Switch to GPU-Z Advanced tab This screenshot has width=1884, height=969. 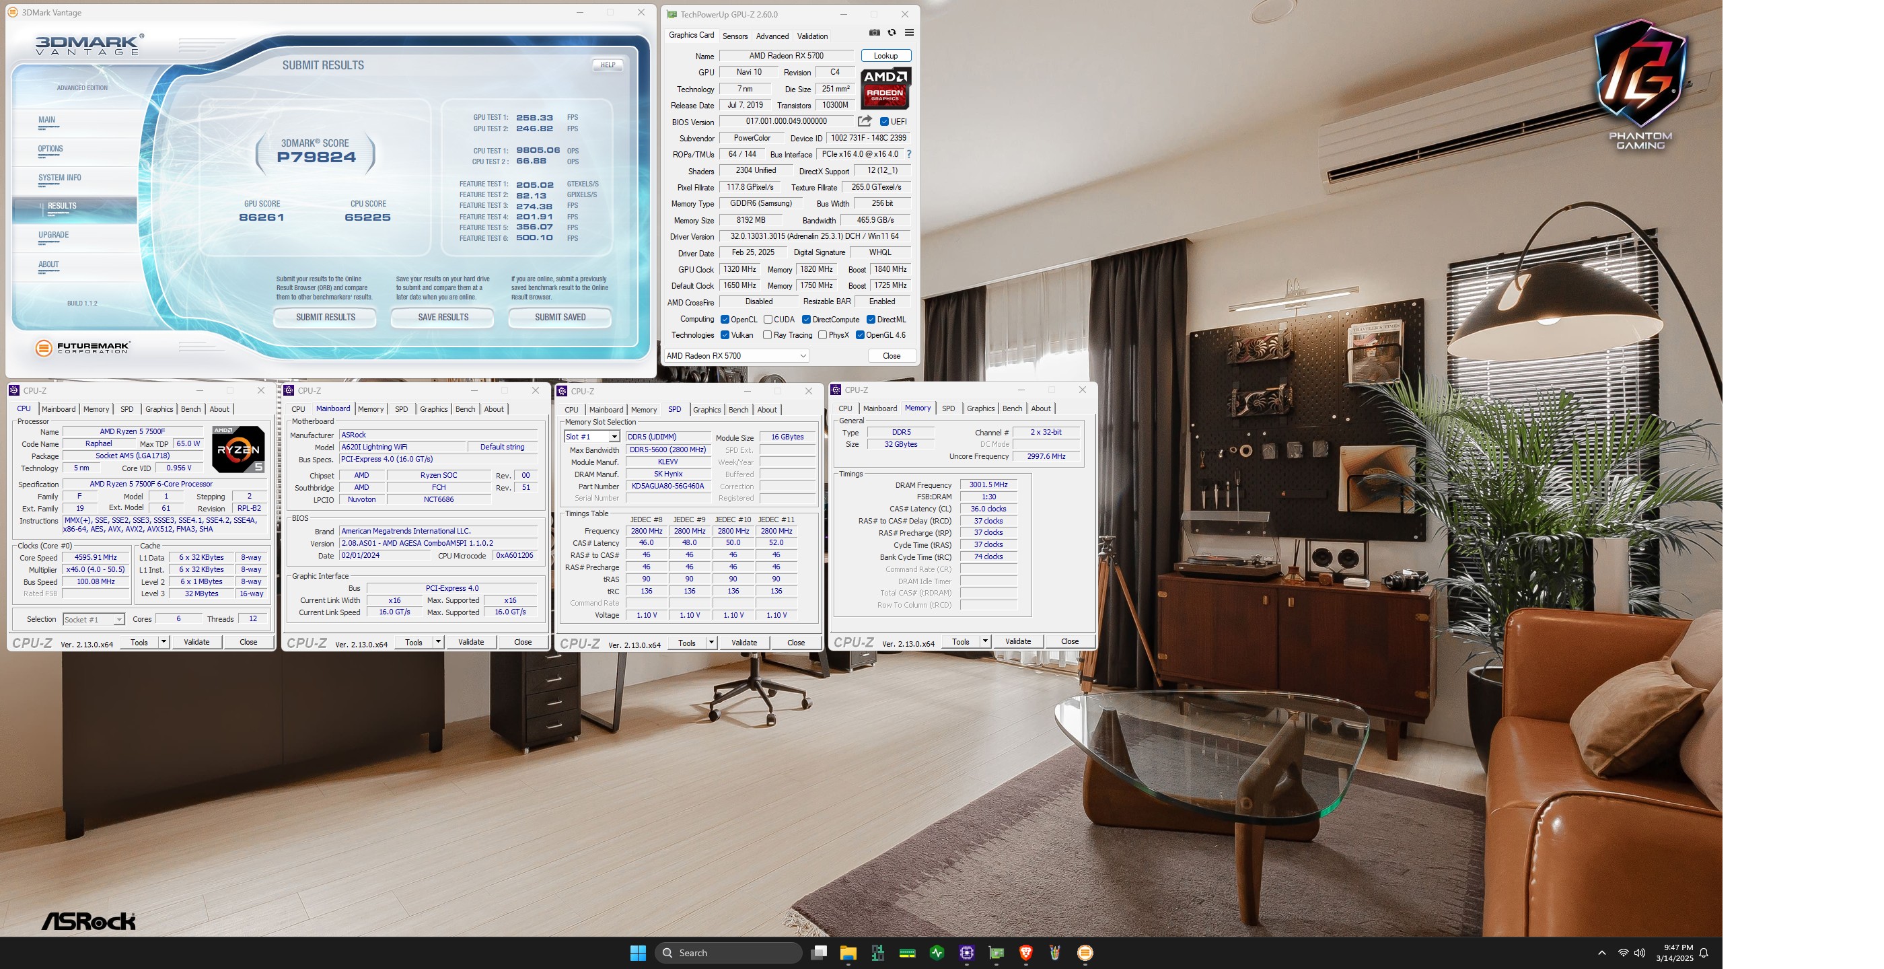tap(772, 36)
